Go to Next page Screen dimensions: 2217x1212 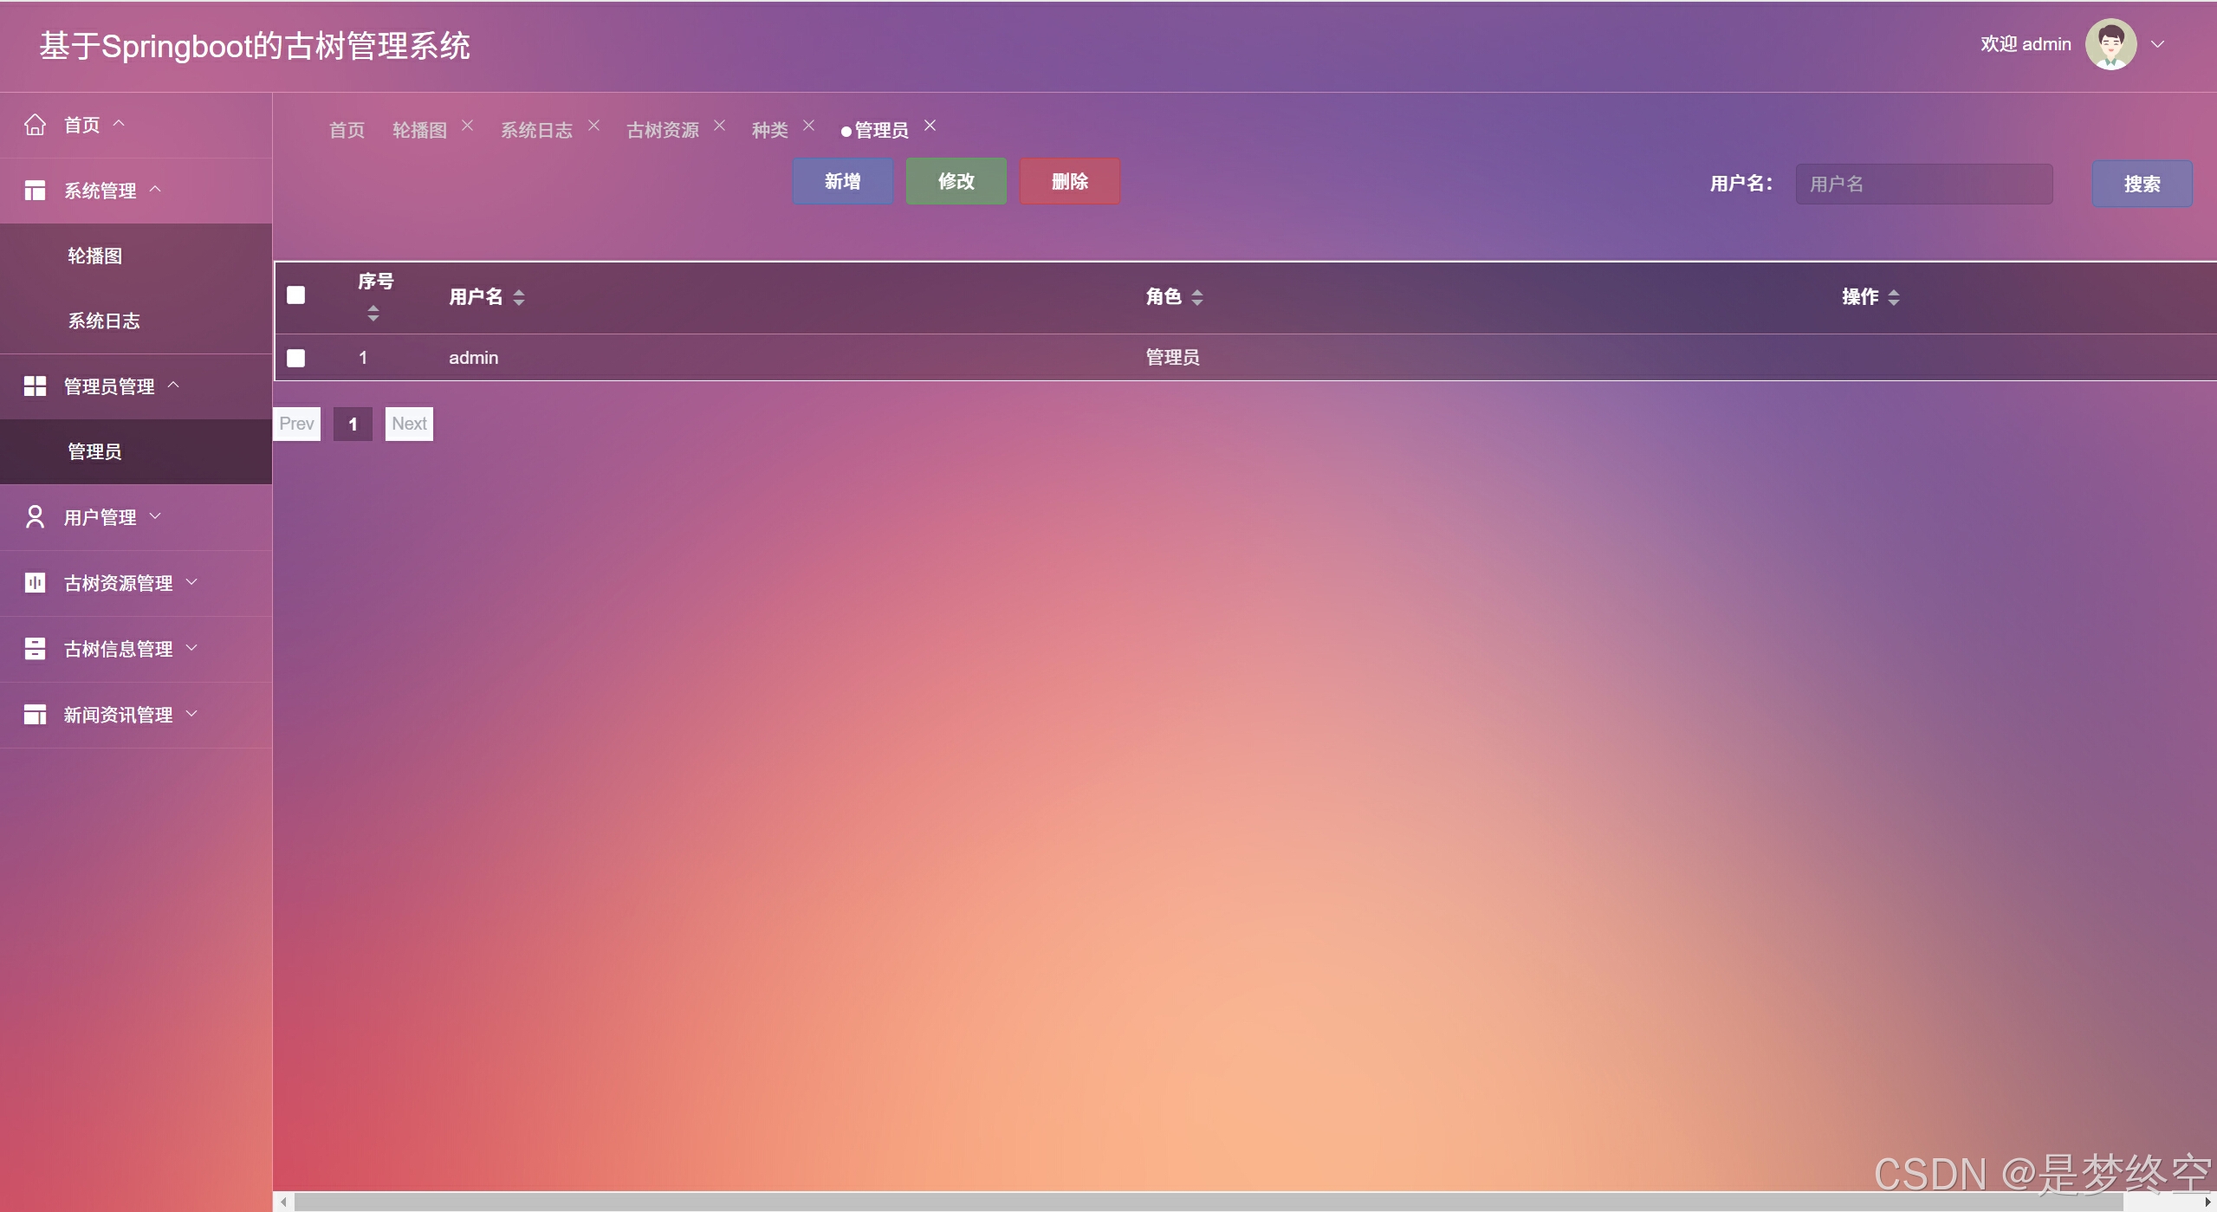tap(409, 424)
